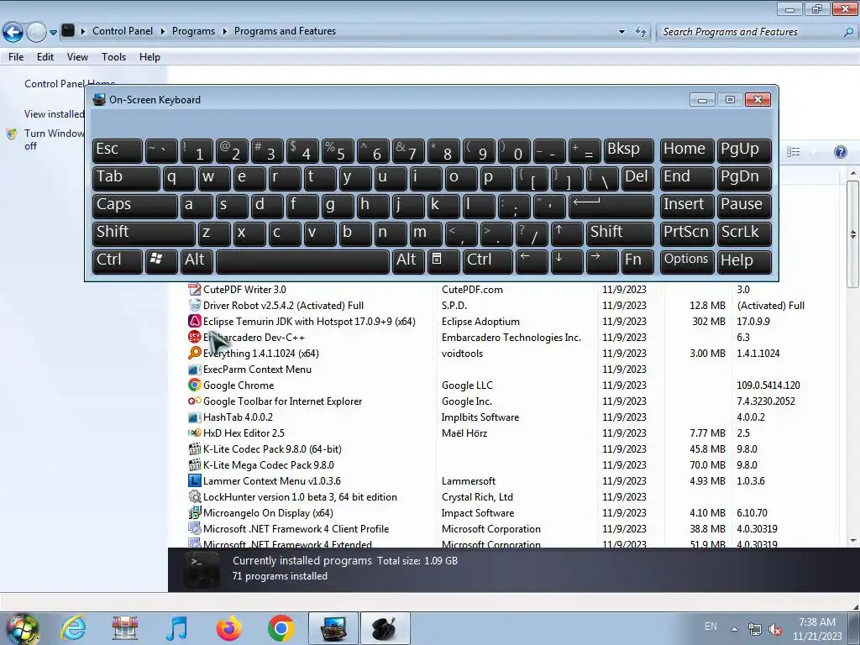The image size is (860, 645).
Task: Click the Back navigation arrow
Action: [13, 32]
